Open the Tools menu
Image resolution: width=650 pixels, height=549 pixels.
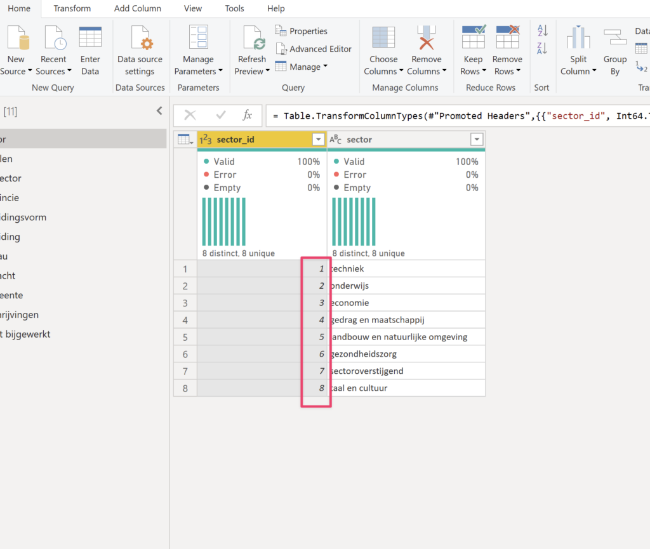coord(234,8)
